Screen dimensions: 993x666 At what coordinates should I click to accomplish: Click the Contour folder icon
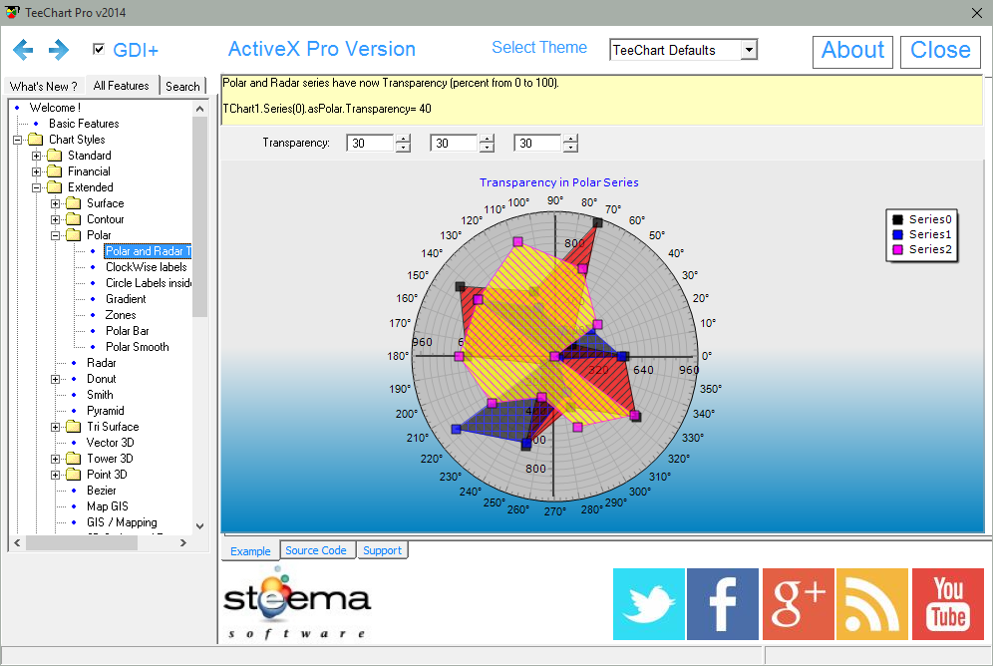[74, 219]
